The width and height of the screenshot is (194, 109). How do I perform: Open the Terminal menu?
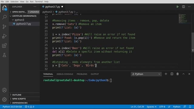[39, 2]
